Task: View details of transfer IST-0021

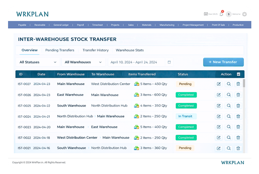Action: (x=229, y=148)
